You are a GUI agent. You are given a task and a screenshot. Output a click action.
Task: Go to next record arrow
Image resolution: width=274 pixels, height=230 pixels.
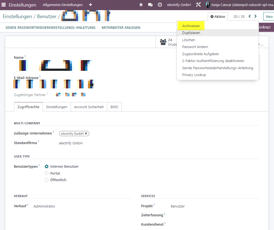tap(256, 16)
